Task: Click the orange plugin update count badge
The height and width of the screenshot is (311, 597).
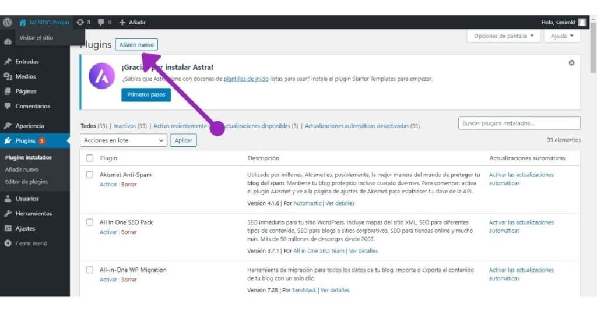Action: (x=41, y=141)
